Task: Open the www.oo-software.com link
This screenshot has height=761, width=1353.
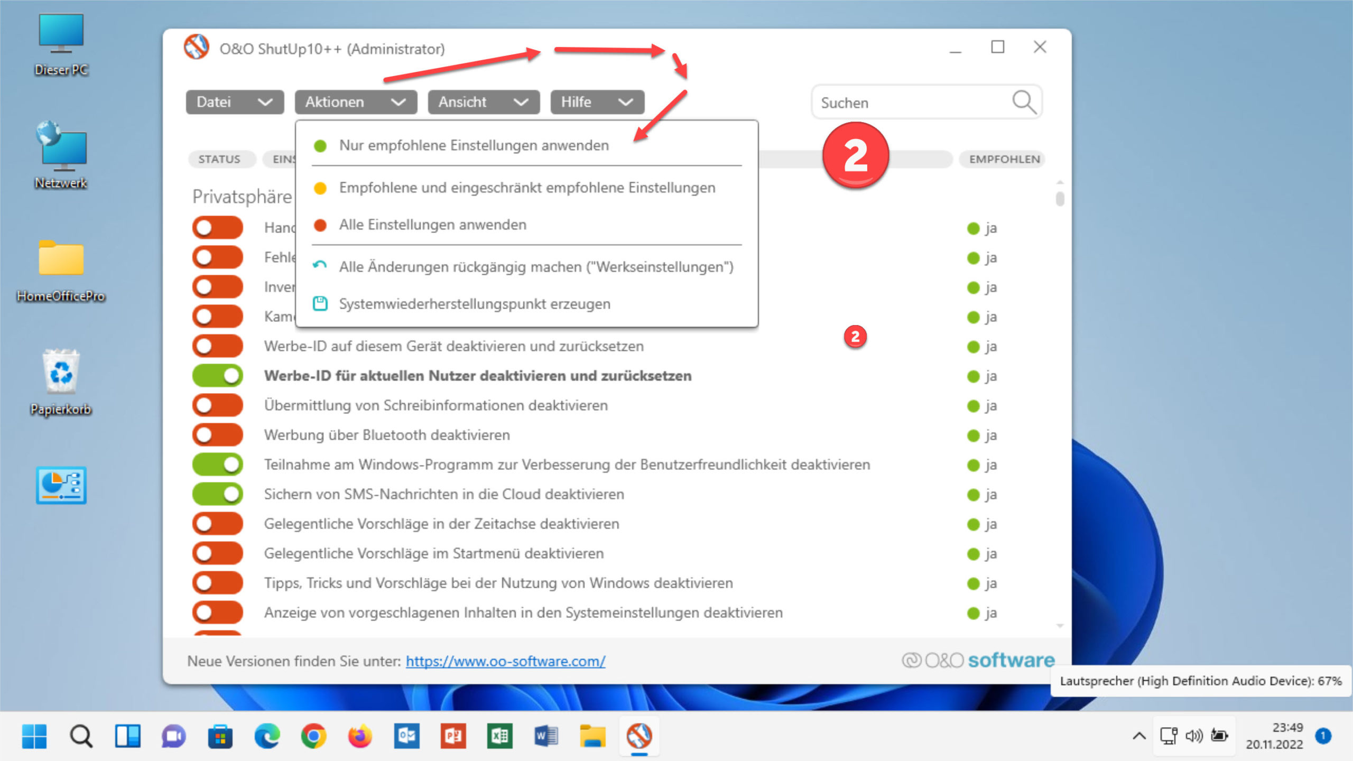Action: tap(505, 661)
